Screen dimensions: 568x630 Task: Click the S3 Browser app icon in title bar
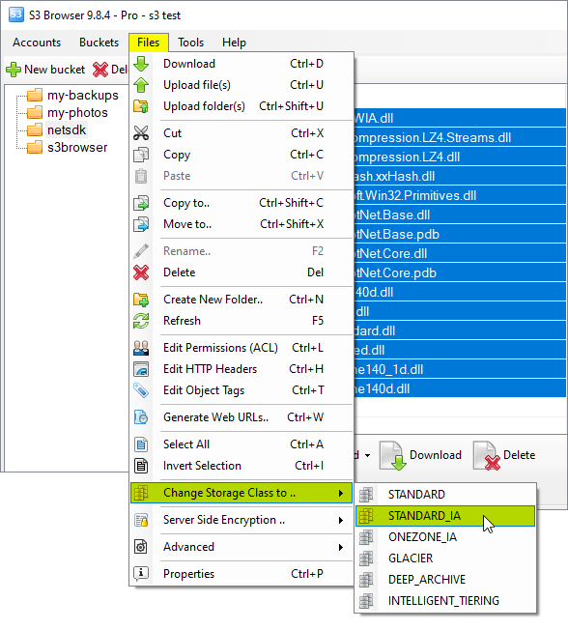point(16,14)
